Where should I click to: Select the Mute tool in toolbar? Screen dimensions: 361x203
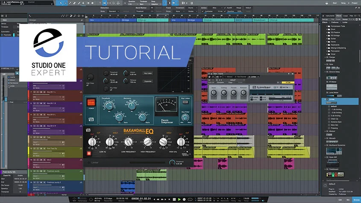(83, 3)
